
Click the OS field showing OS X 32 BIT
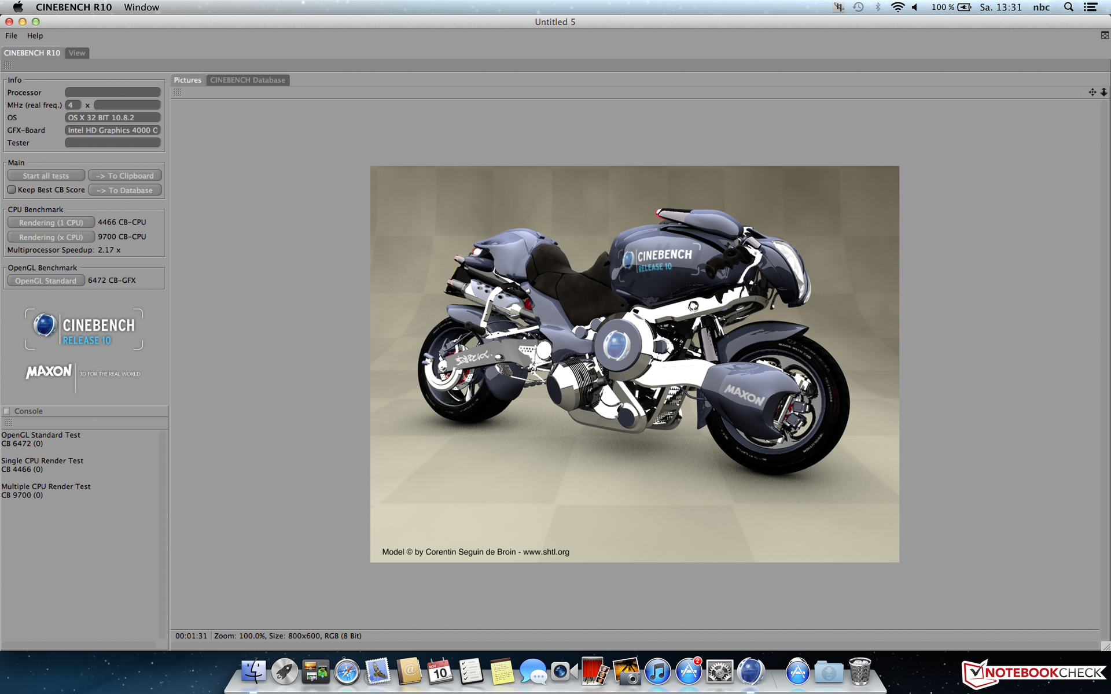tap(113, 117)
